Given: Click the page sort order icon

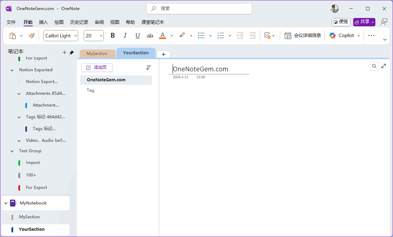Looking at the screenshot, I should coord(148,67).
